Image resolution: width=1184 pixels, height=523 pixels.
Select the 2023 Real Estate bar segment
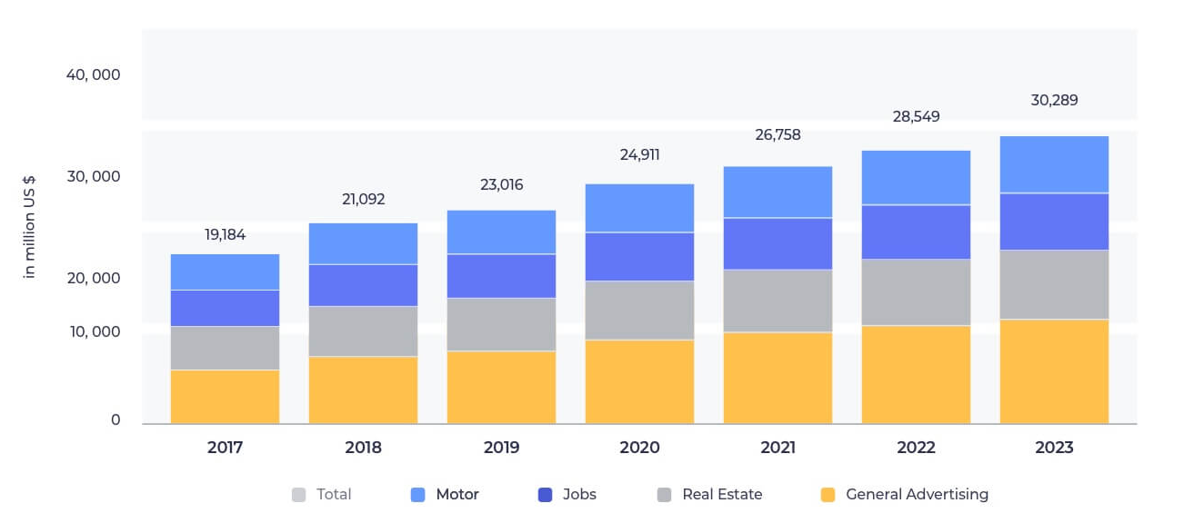click(1054, 284)
